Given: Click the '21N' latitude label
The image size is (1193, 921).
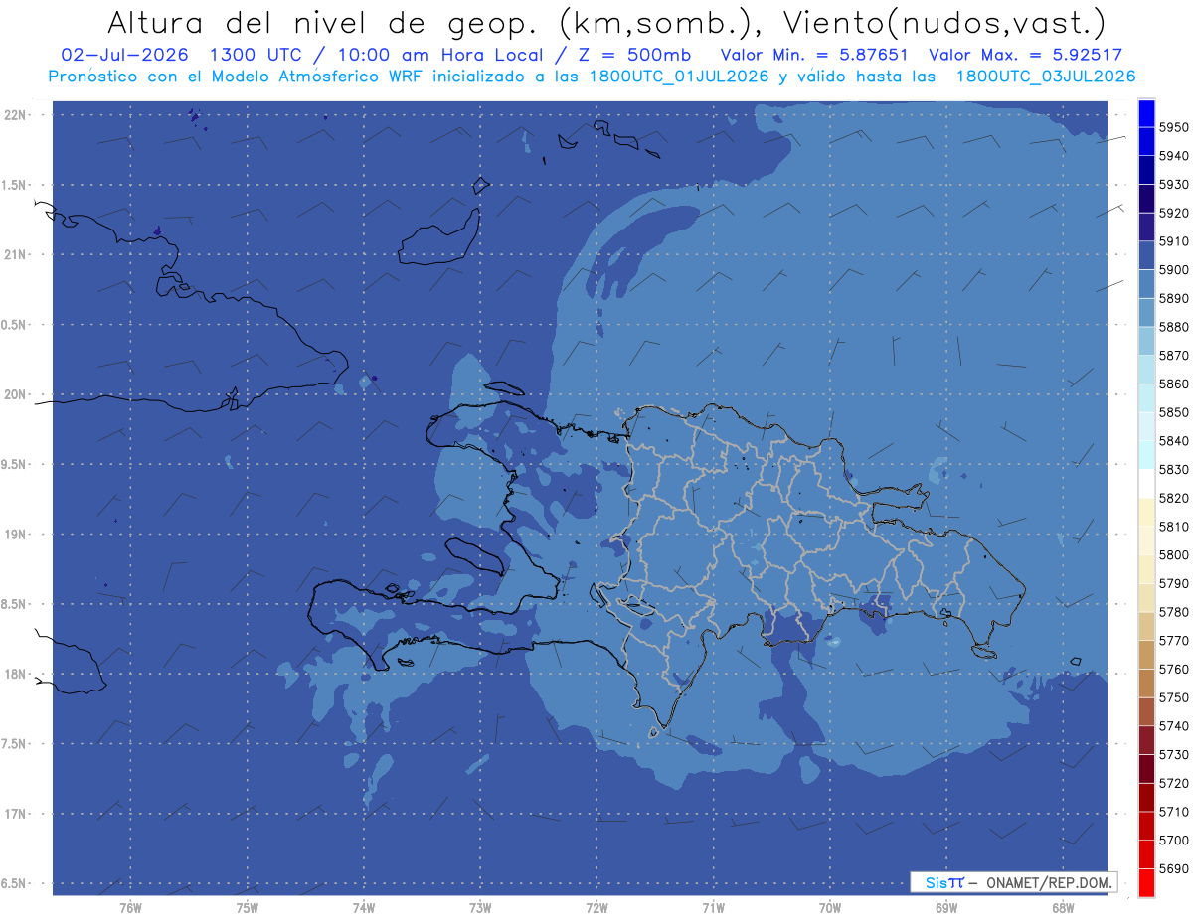Looking at the screenshot, I should (x=15, y=254).
